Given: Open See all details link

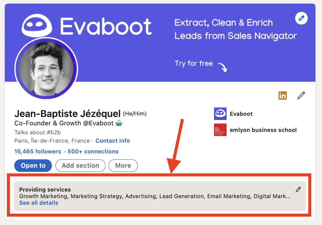Looking at the screenshot, I should pos(38,203).
